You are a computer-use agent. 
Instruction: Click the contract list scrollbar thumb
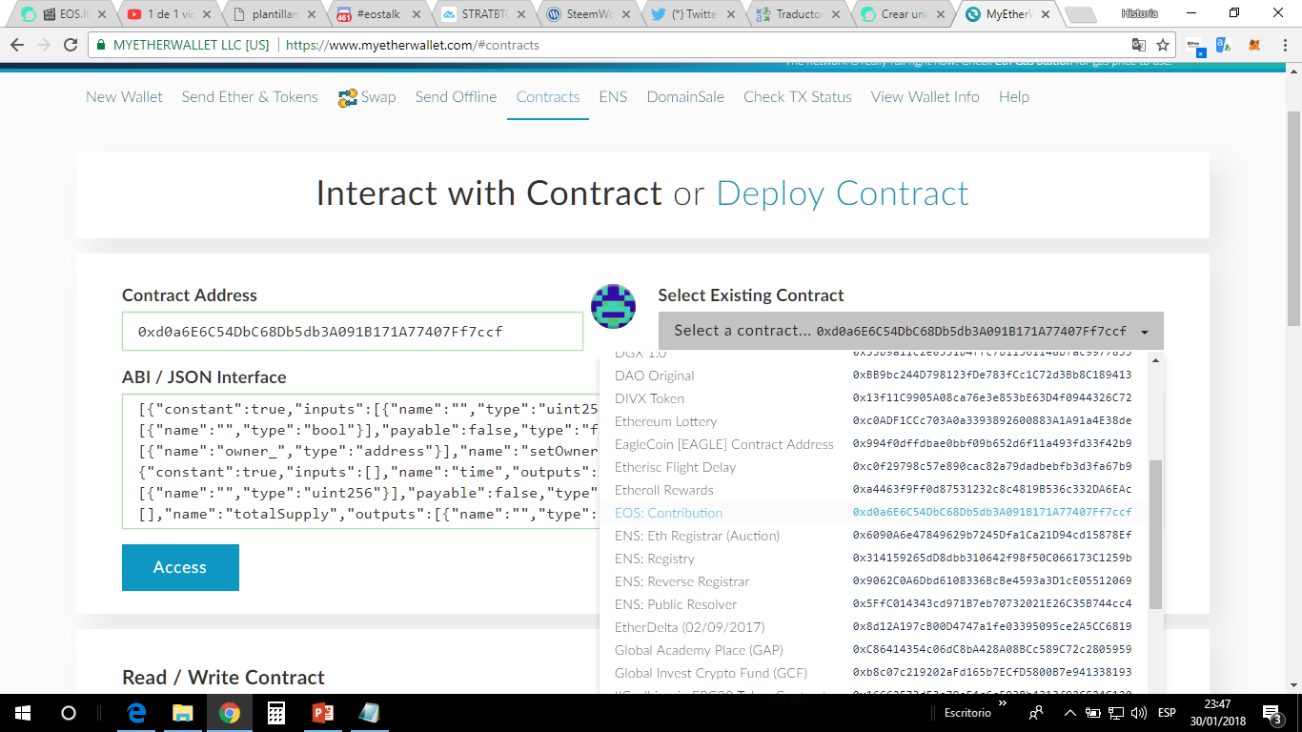click(x=1155, y=535)
